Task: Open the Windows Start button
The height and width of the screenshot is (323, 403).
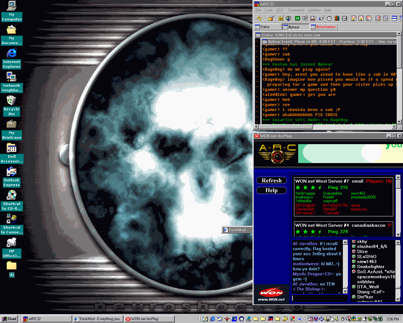Action: [9, 319]
